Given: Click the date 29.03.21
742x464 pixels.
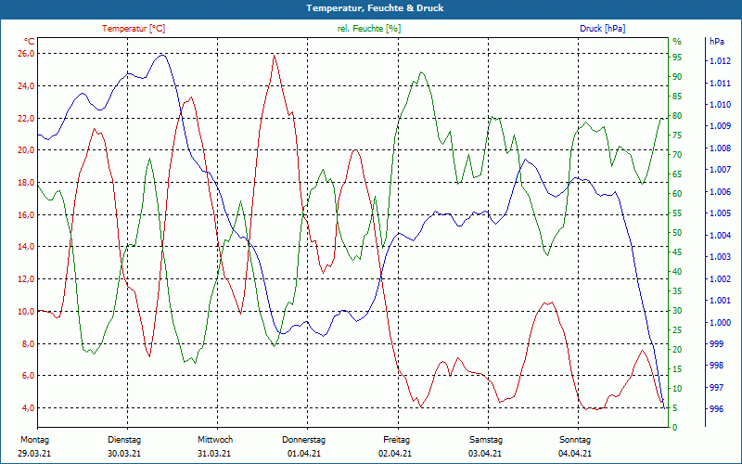Looking at the screenshot, I should 34,454.
